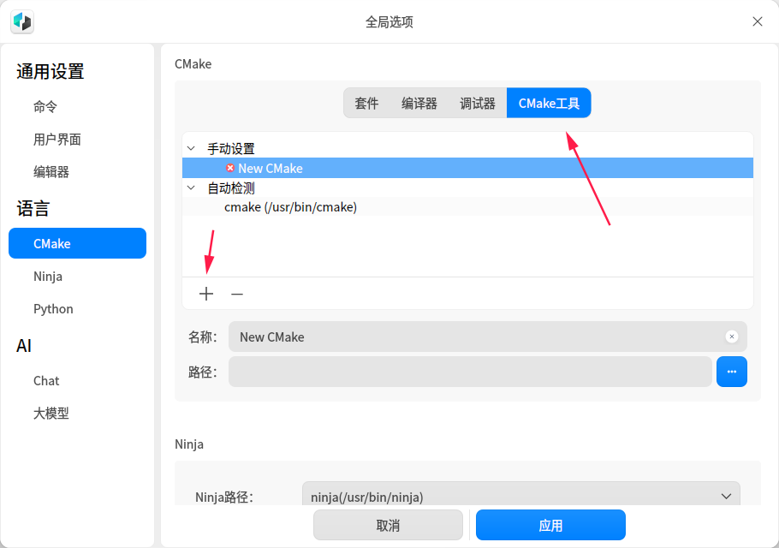Click the 通用设置 sidebar heading

tap(51, 72)
